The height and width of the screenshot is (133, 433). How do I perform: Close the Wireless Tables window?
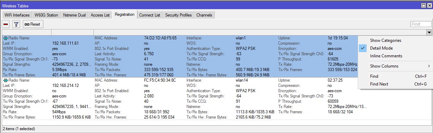coord(429,6)
